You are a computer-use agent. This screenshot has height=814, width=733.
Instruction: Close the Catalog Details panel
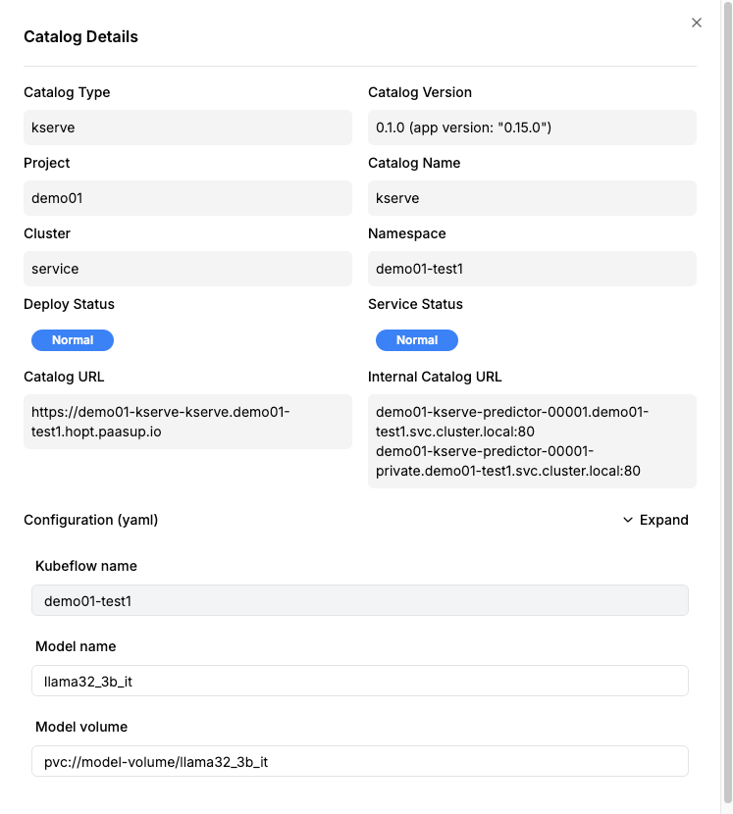696,23
